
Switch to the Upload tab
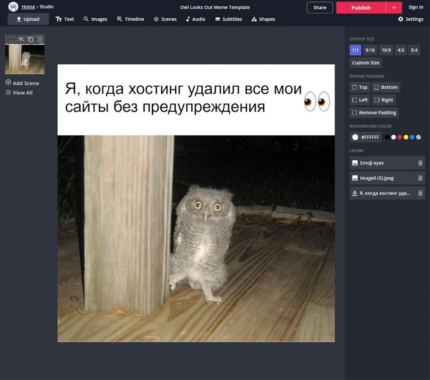pos(28,19)
